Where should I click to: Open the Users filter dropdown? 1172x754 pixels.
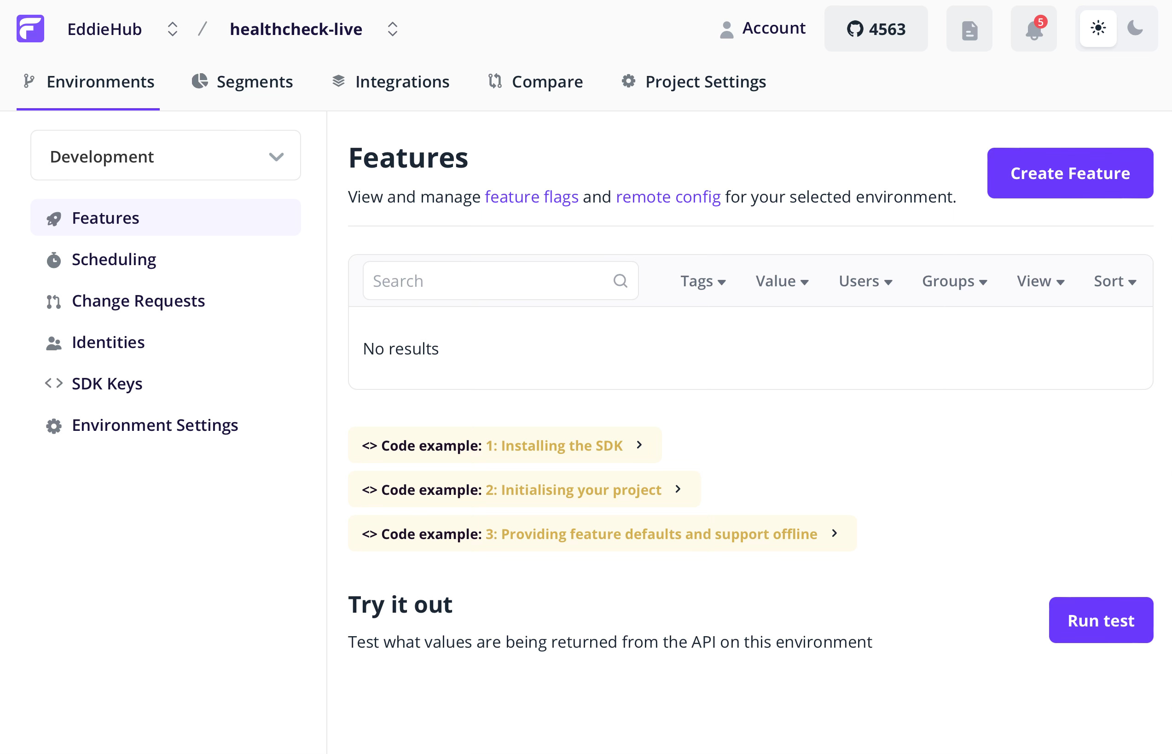tap(865, 281)
